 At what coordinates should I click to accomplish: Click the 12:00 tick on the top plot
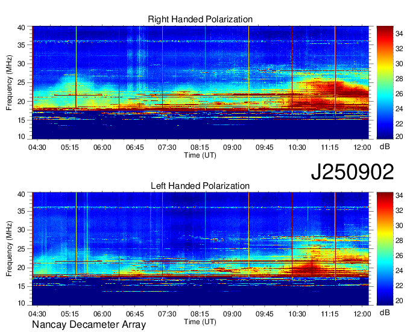[x=362, y=147]
